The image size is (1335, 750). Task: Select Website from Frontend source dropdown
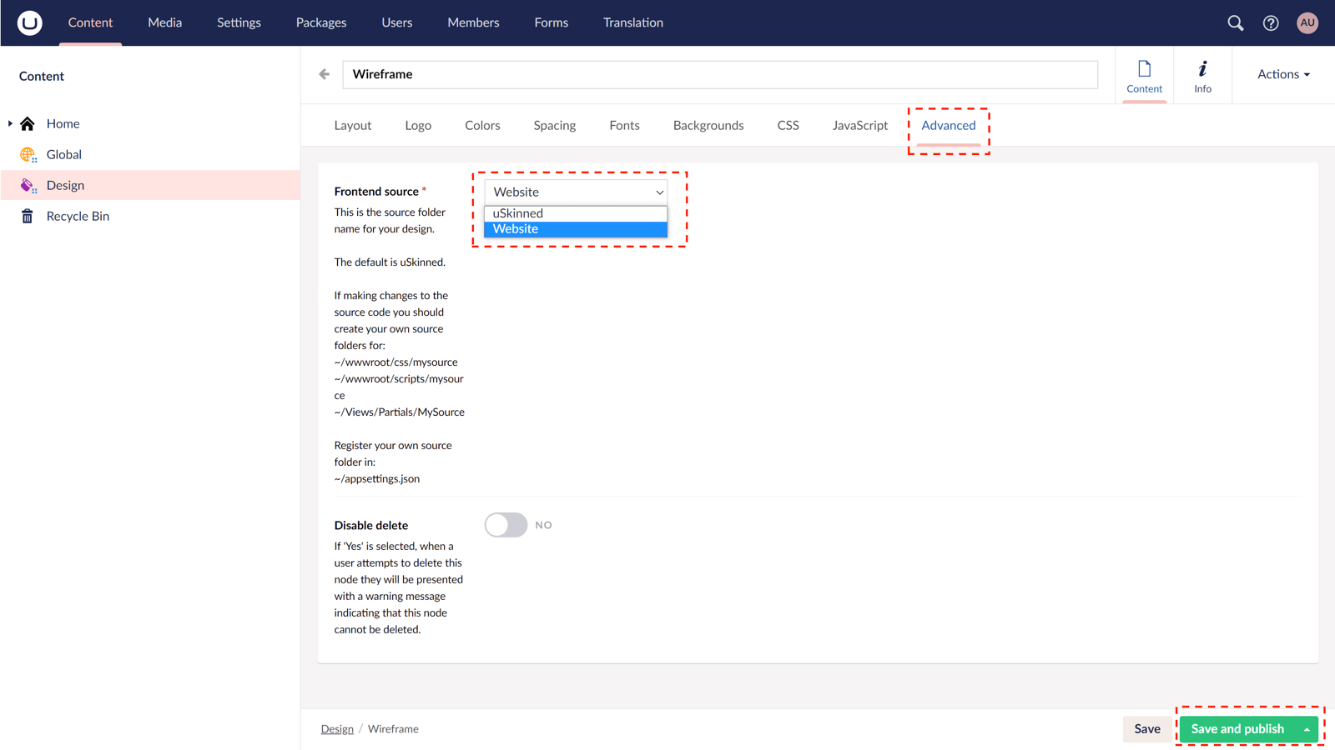tap(575, 228)
